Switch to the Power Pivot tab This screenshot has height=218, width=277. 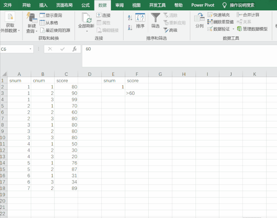(x=203, y=5)
